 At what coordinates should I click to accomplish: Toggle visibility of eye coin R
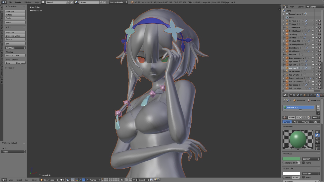coord(313,68)
